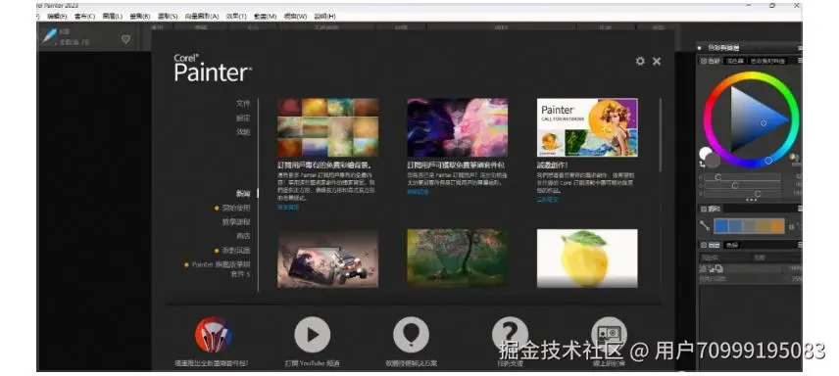Click the welcome screen vertical scrollbar
The width and height of the screenshot is (839, 376).
[661, 135]
